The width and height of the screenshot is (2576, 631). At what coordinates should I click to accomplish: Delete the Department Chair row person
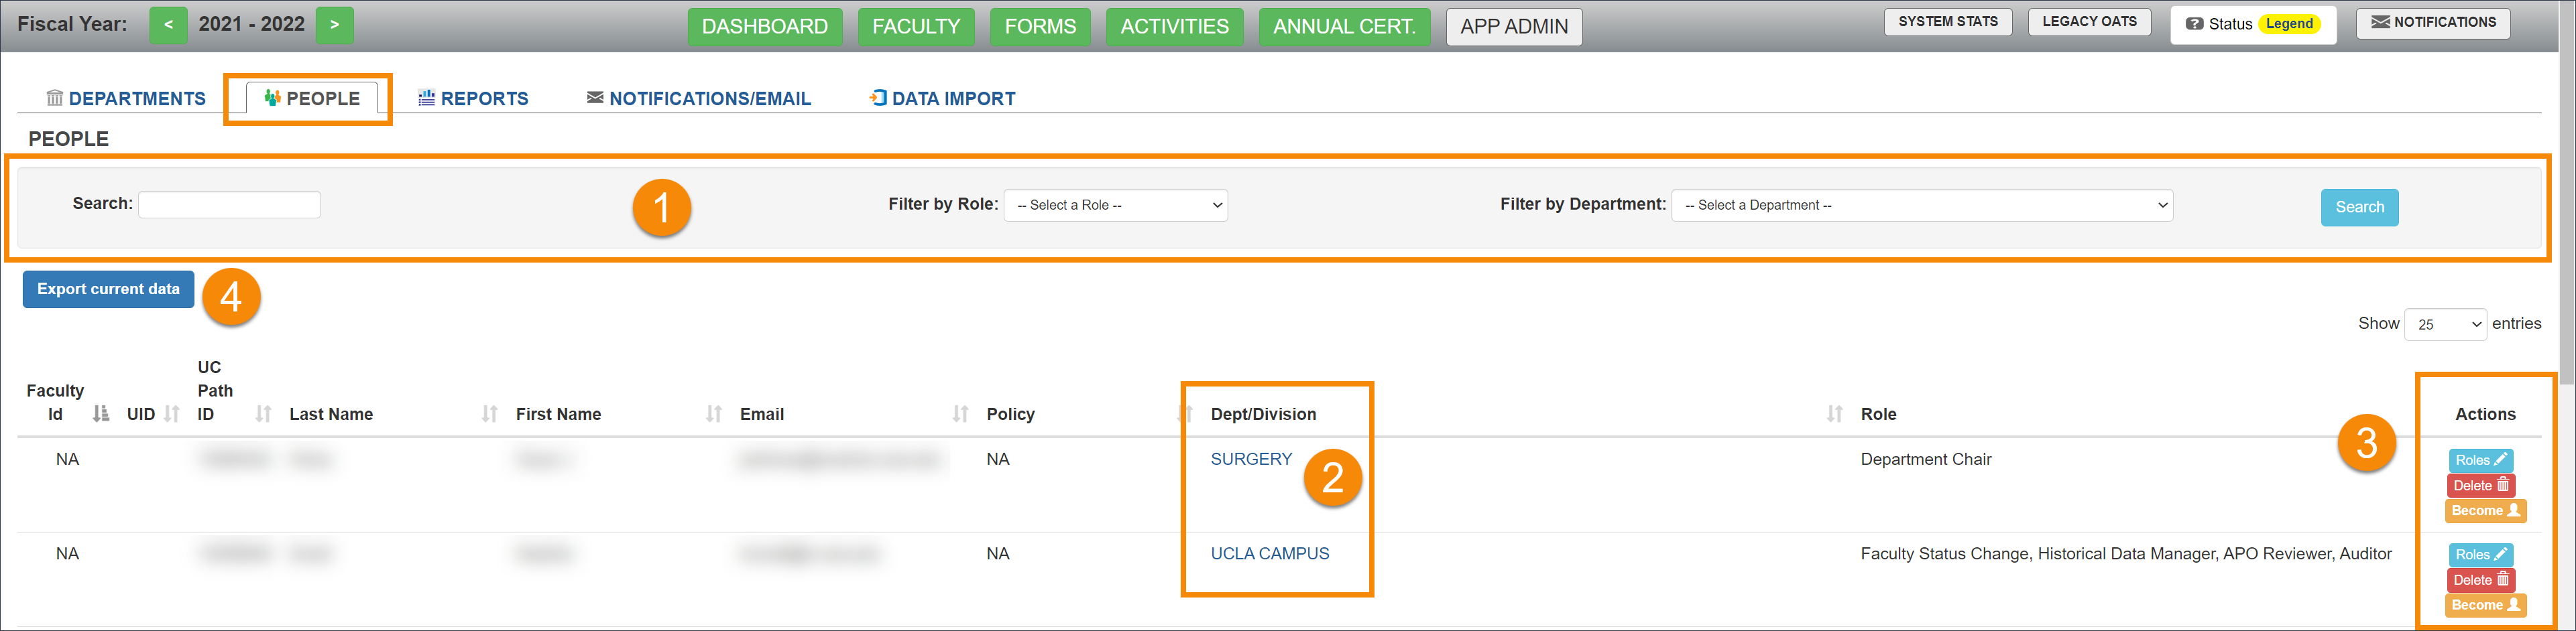pos(2480,485)
